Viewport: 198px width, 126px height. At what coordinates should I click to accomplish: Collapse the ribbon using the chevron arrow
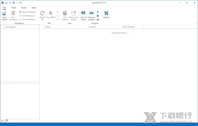[x=196, y=23]
